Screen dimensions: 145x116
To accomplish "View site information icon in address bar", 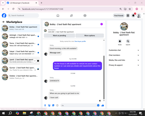I will pos(19,9).
